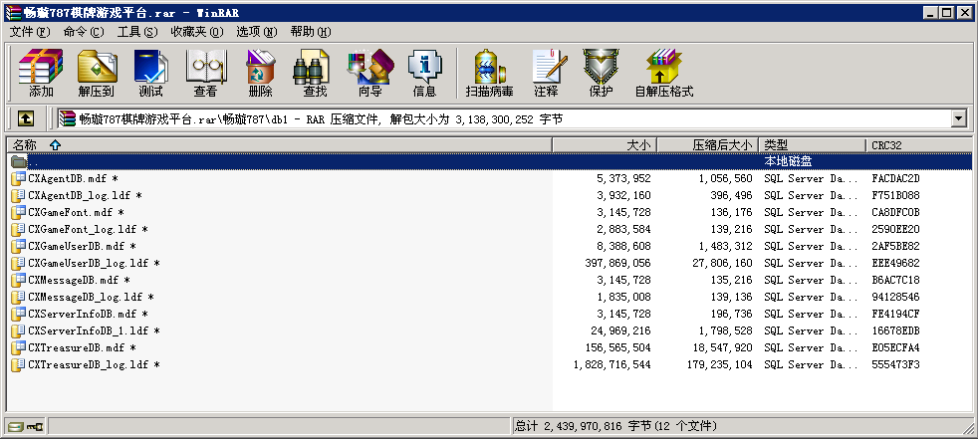Image resolution: width=978 pixels, height=439 pixels.
Task: Click the 扫描病毒 (Virus Scan) icon
Action: (x=489, y=73)
